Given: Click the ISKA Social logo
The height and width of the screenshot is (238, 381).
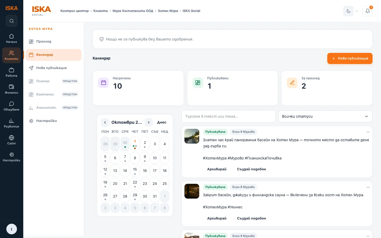Looking at the screenshot, I should (x=41, y=11).
